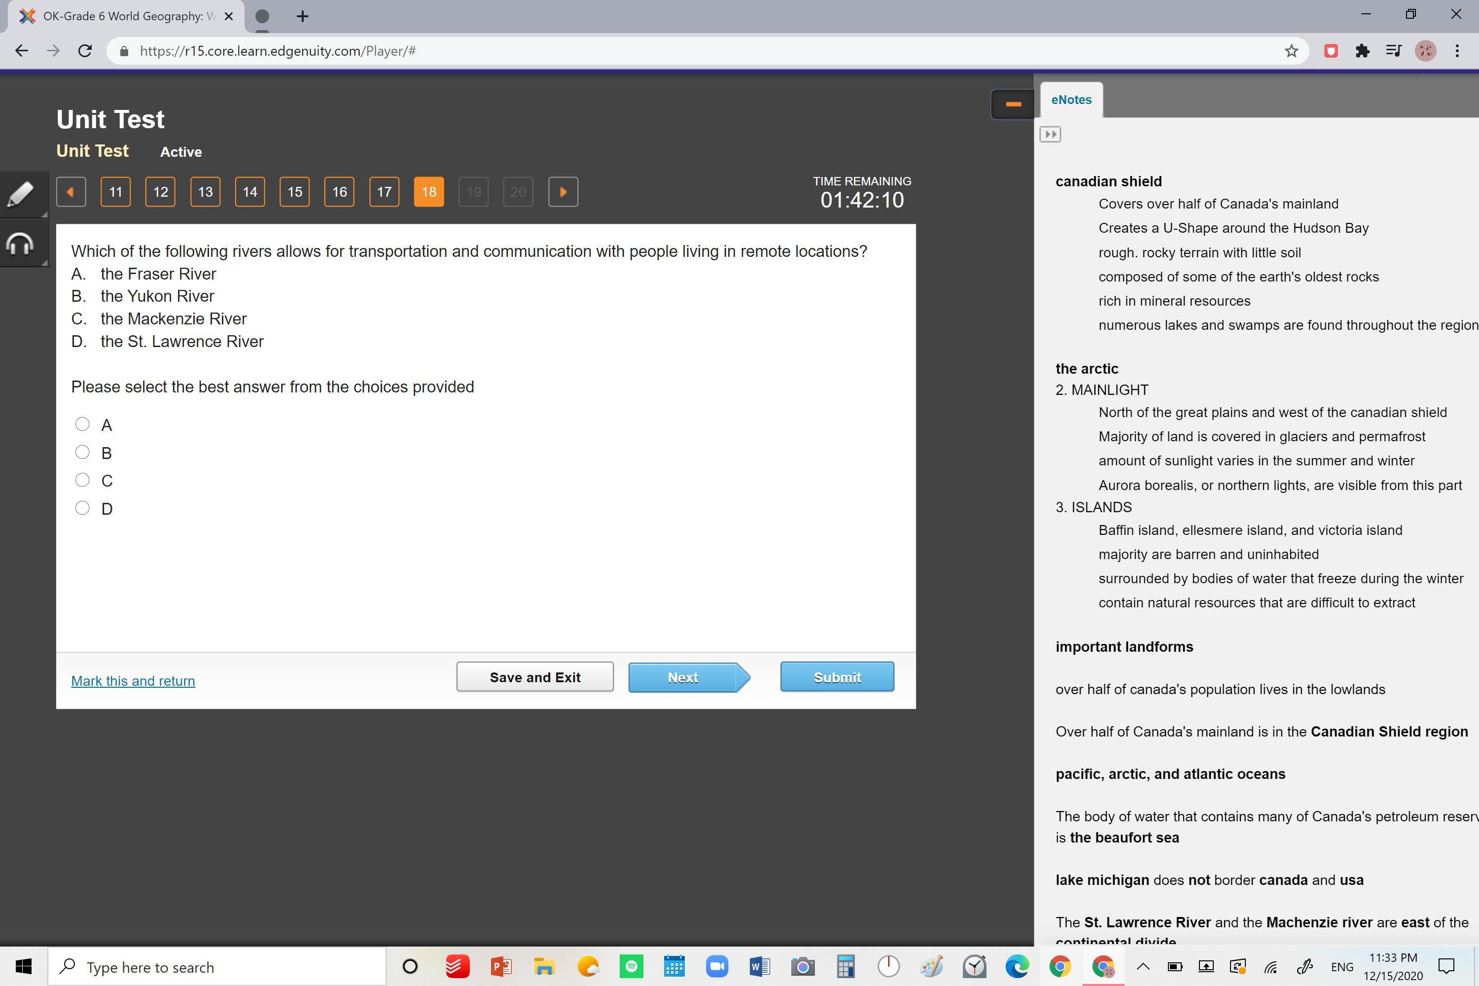The height and width of the screenshot is (986, 1479).
Task: Collapse the eNotes panel with minus button
Action: coord(1013,104)
